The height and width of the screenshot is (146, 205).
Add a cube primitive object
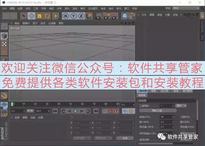[x=125, y=16]
